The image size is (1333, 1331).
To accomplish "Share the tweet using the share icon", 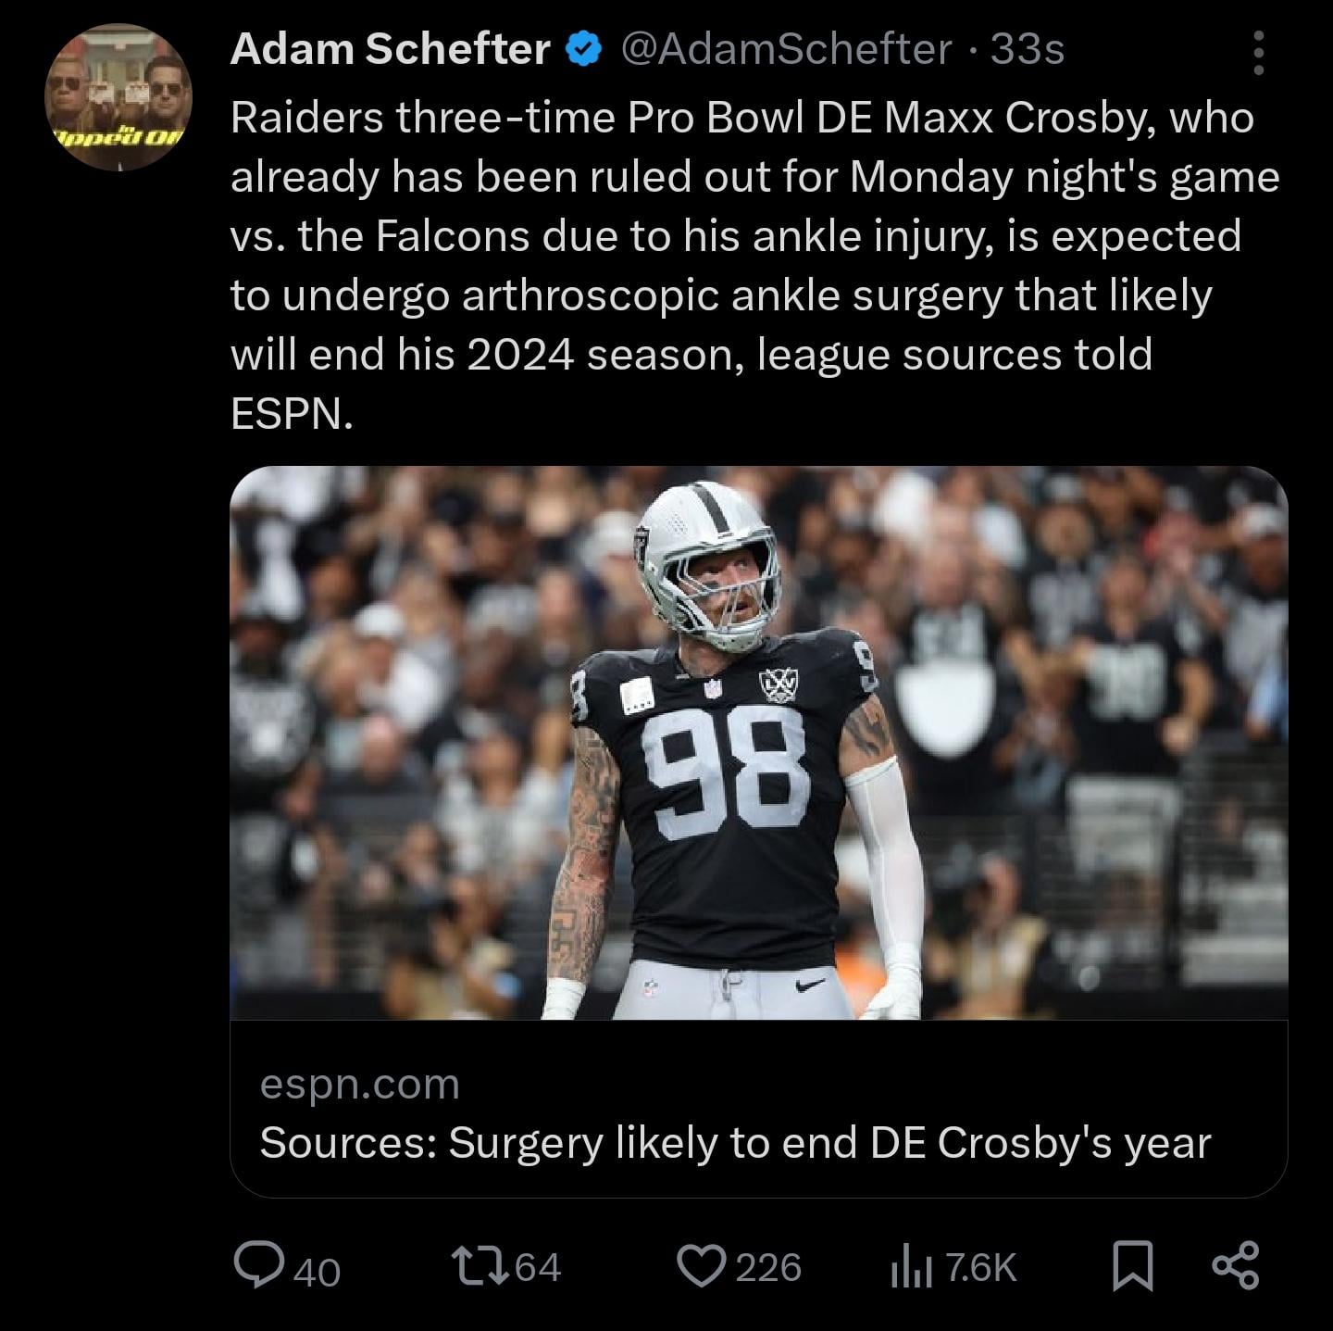I will click(x=1236, y=1266).
